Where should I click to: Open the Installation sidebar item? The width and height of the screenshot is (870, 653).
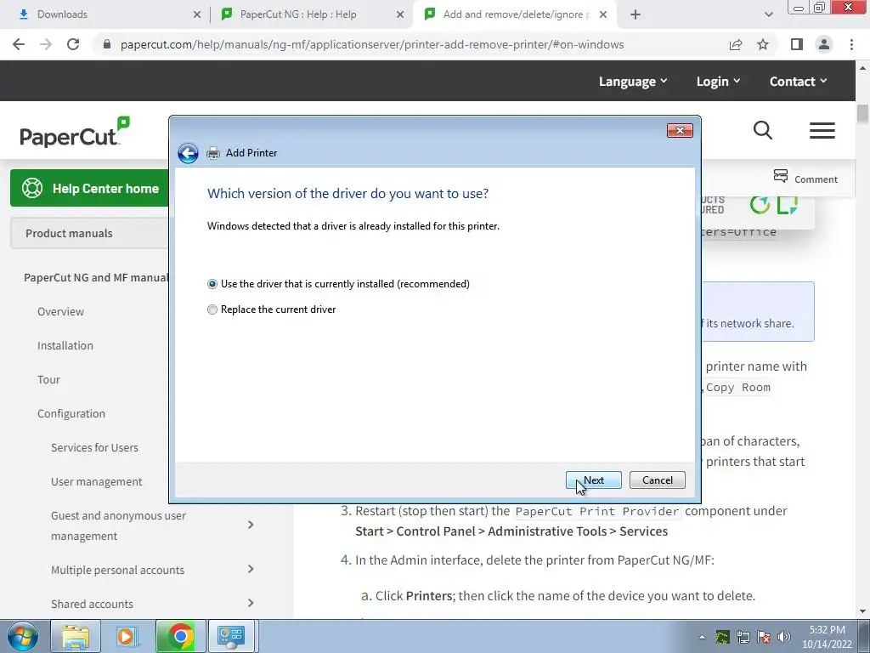[x=65, y=345]
